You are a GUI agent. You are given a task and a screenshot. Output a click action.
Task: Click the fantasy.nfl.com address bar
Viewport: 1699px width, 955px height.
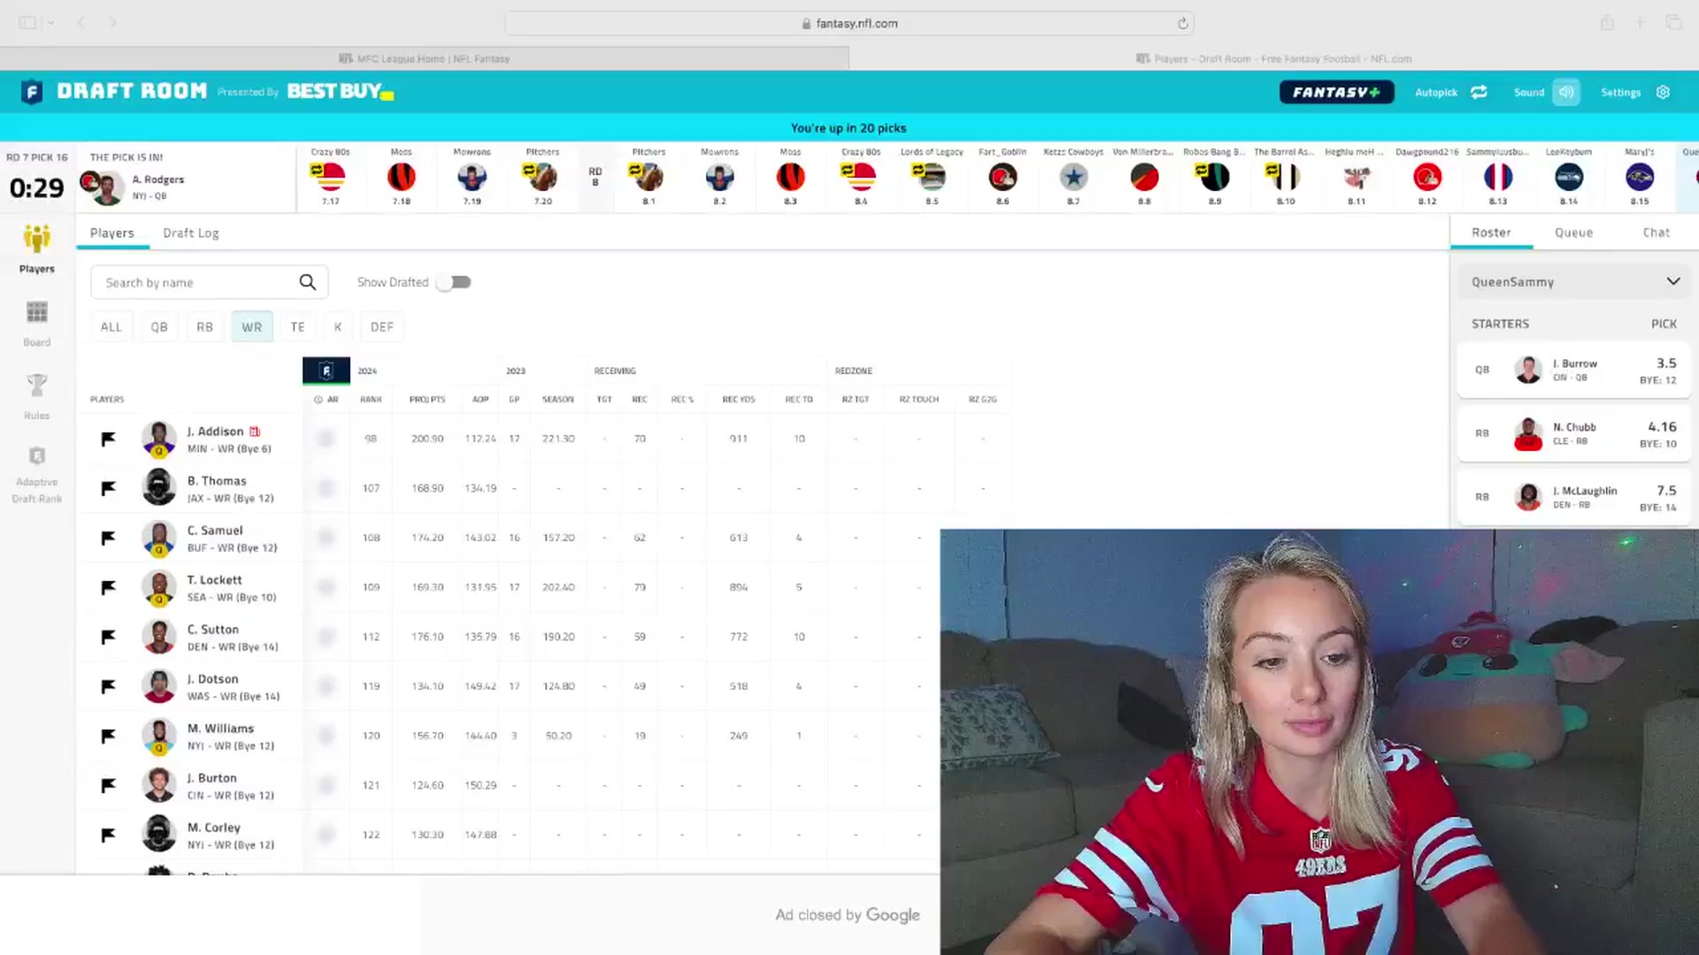click(849, 23)
